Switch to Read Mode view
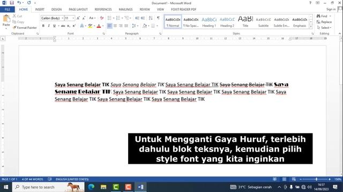Screen dimensions: 343x192 click(274, 179)
